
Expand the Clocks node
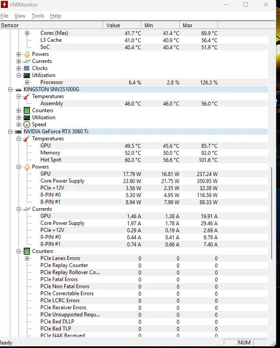pos(18,68)
